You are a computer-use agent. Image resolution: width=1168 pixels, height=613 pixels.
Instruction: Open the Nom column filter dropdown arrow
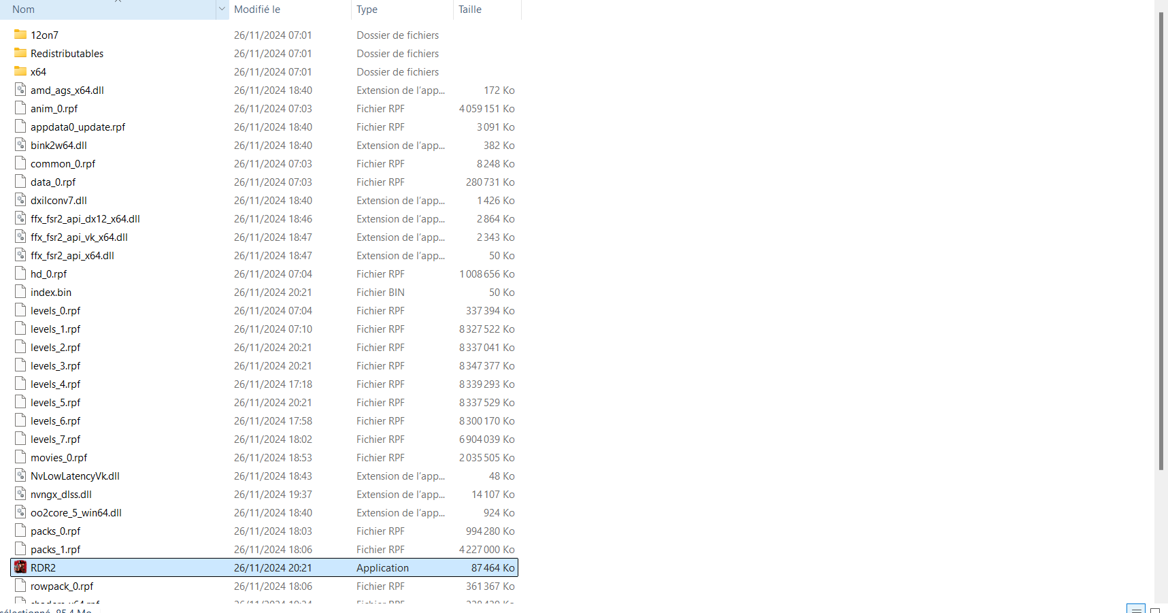[222, 10]
